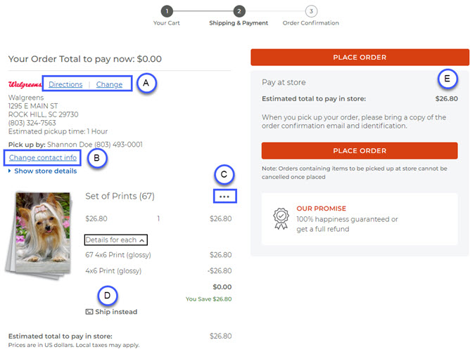
Task: Click the Change store link
Action: coord(109,84)
